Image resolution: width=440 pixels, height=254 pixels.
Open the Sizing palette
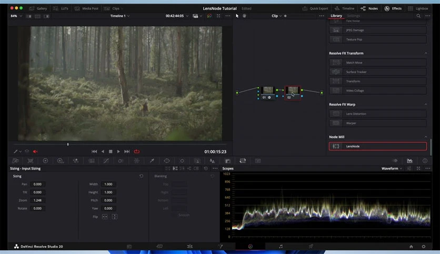coord(243,161)
